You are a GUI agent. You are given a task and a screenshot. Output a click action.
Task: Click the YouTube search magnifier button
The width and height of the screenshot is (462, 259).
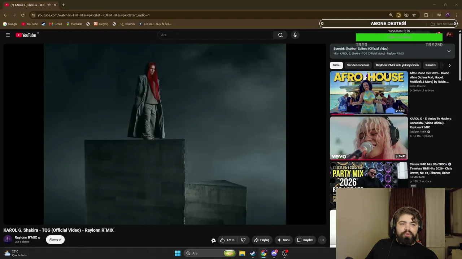(x=280, y=35)
